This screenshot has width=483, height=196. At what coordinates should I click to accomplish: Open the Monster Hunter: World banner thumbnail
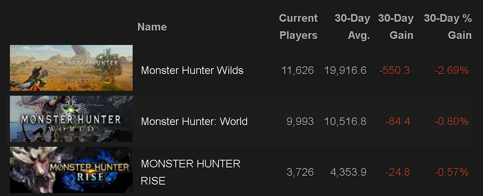coord(71,119)
